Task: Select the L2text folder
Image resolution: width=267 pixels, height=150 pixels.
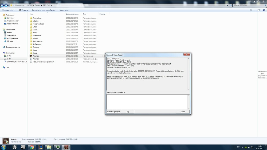Action: click(35, 27)
